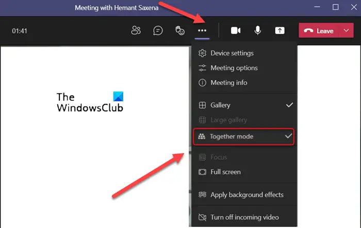Click the Meeting with Hemant Saxena title

[117, 8]
